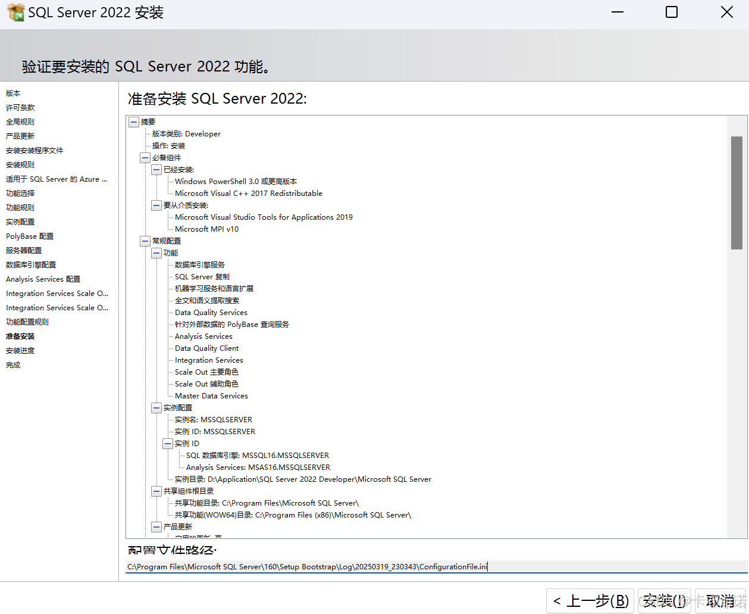The width and height of the screenshot is (749, 614).
Task: Open the 服务器配置 step
Action: 24,250
